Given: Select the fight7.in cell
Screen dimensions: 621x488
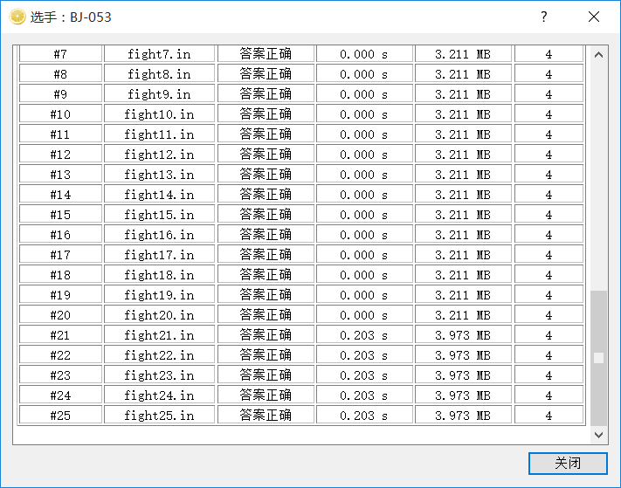Looking at the screenshot, I should (x=159, y=54).
